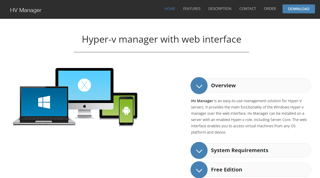The height and width of the screenshot is (178, 320).
Task: Open the HOME nav item
Action: [x=170, y=9]
